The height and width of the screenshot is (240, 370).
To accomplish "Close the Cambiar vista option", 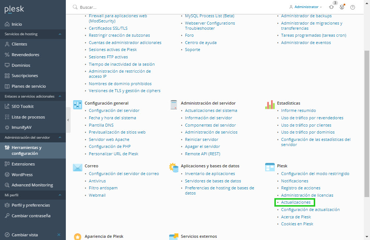I will [59, 234].
